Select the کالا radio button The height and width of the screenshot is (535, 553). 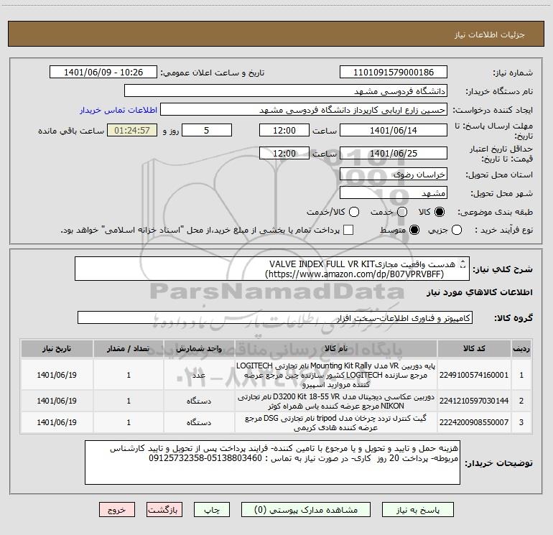(x=440, y=212)
